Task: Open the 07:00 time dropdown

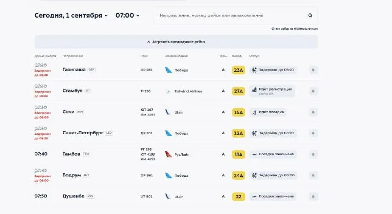Action: click(x=127, y=15)
